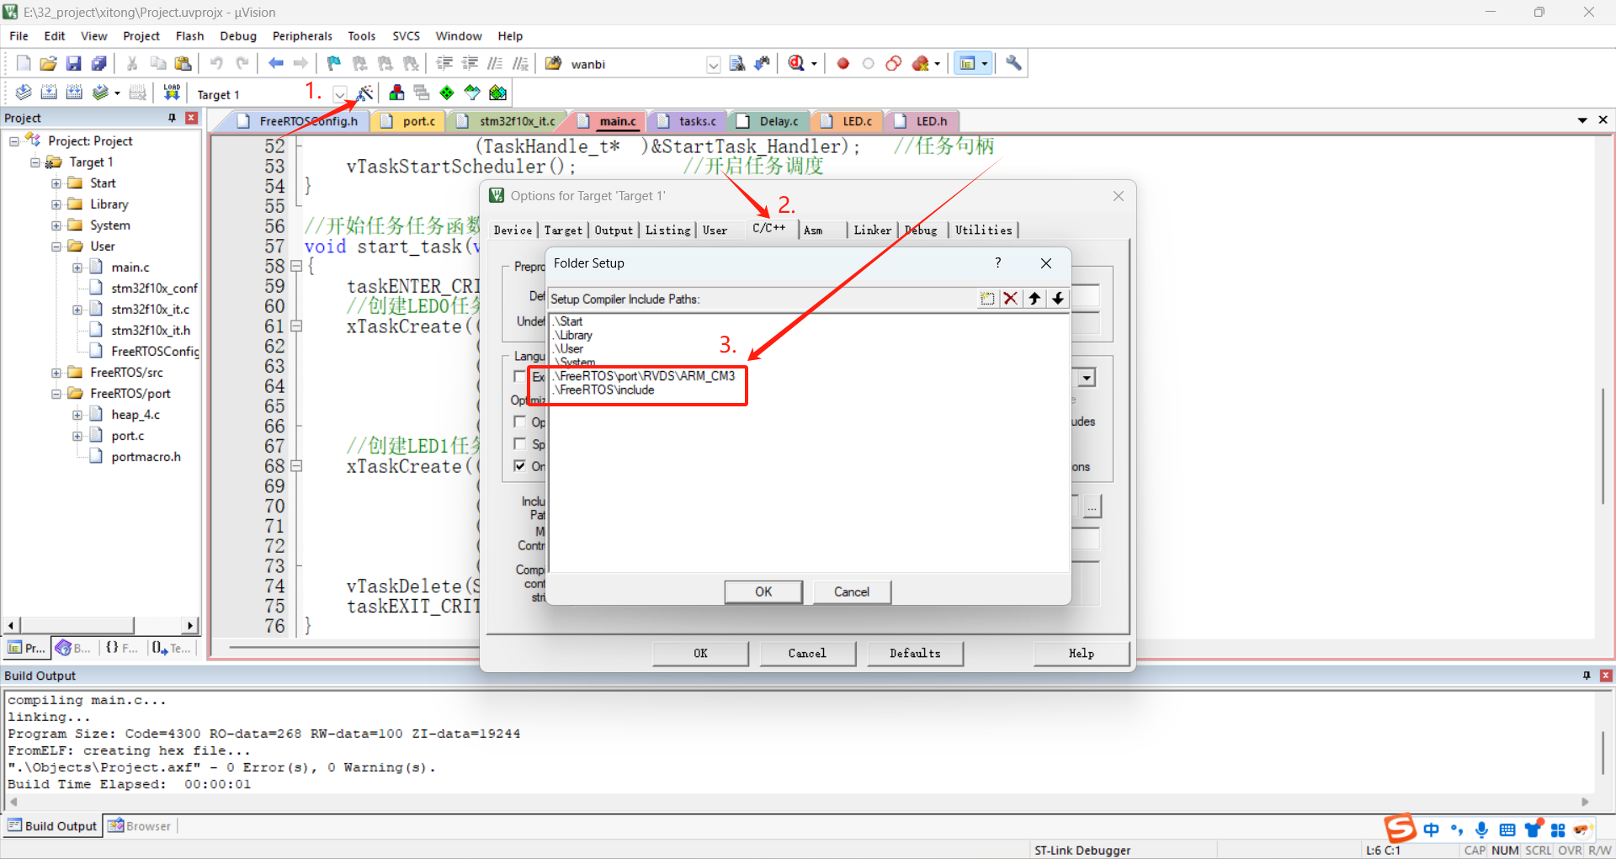The height and width of the screenshot is (859, 1616).
Task: Start the debug session icon
Action: coord(796,63)
